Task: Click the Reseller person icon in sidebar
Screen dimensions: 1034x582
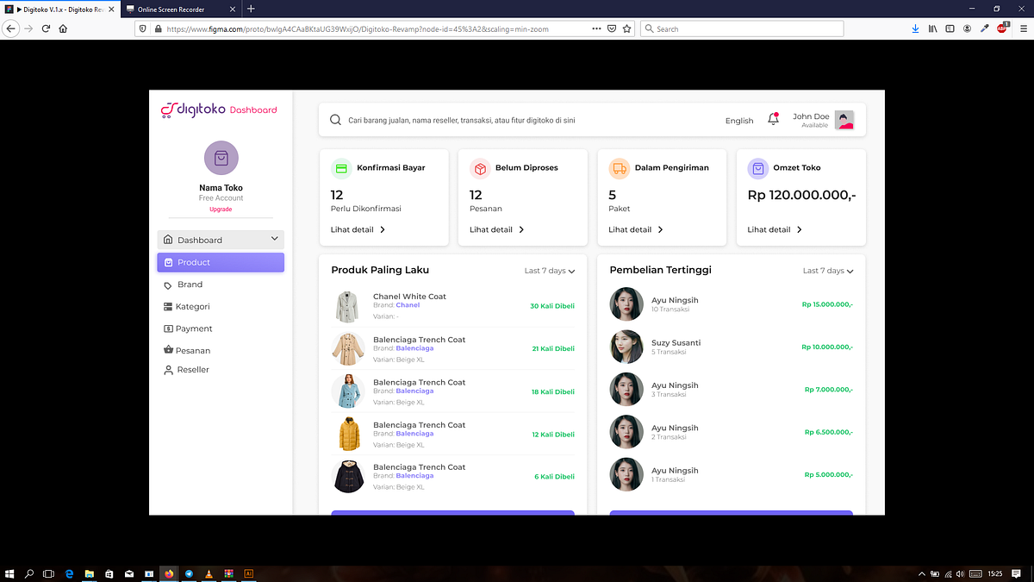Action: 168,370
